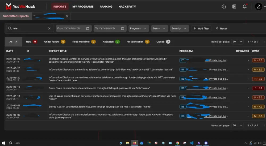The height and width of the screenshot is (146, 266).
Task: Open the Windows Start menu
Action: pyautogui.click(x=3, y=143)
